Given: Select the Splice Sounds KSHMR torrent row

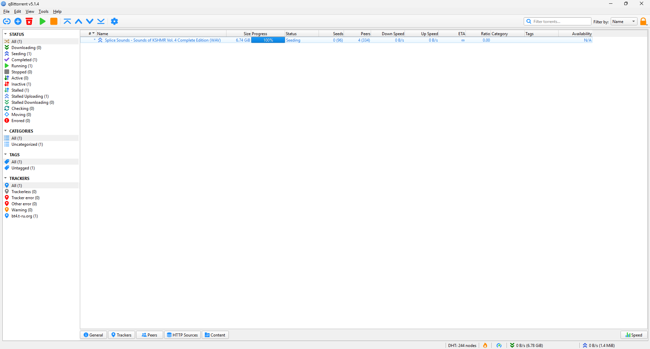Looking at the screenshot, I should click(336, 40).
